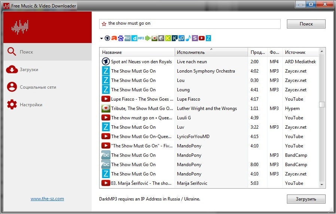336x214 pixels.
Task: Open the www.the-sz.com link
Action: pos(47,199)
